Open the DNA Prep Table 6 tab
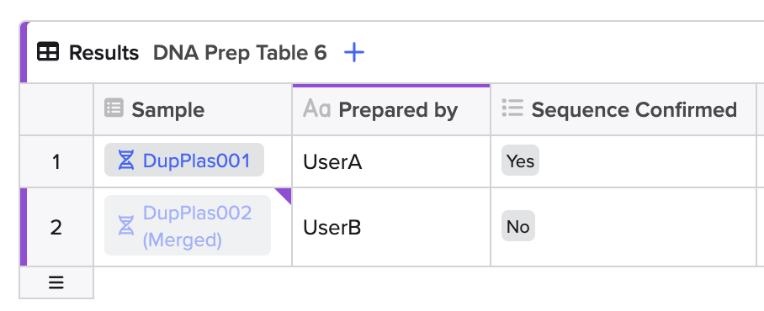The width and height of the screenshot is (764, 311). click(240, 53)
